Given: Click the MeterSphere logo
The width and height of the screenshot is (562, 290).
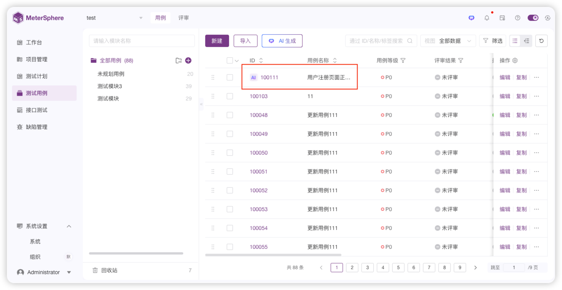Looking at the screenshot, I should click(38, 18).
